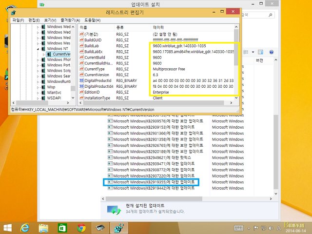
Task: Open the Windows Start button
Action: coord(8,228)
